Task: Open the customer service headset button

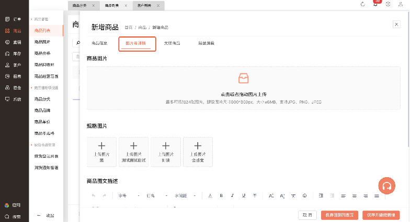Action: 386,185
